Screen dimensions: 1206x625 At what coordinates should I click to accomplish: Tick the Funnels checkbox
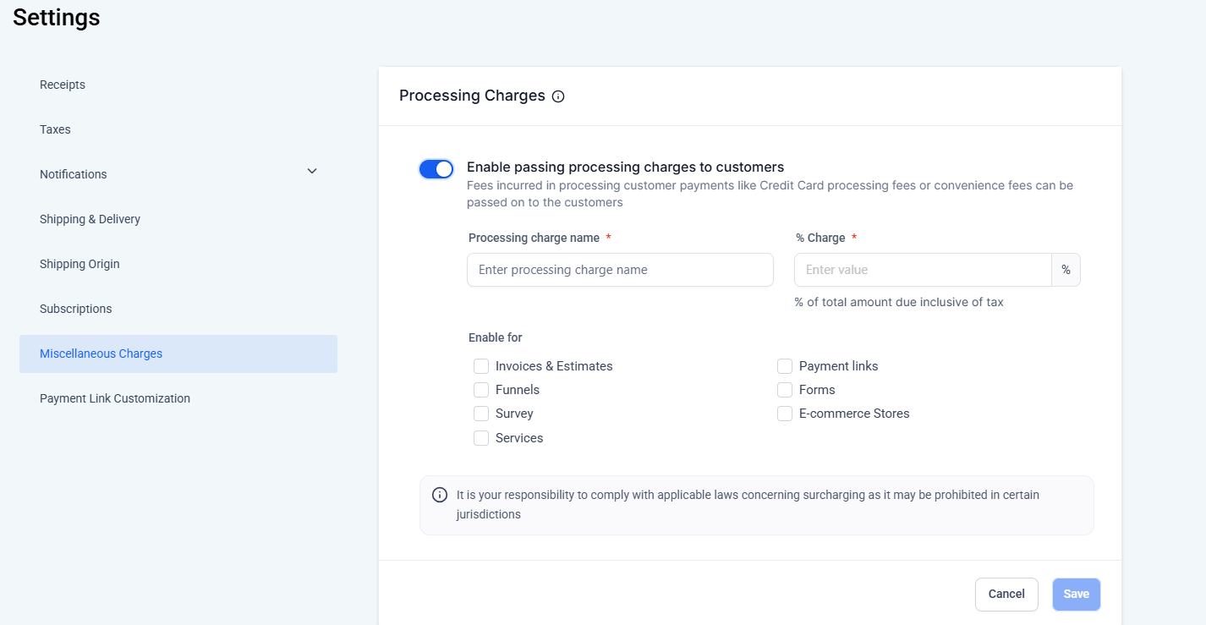(x=481, y=390)
